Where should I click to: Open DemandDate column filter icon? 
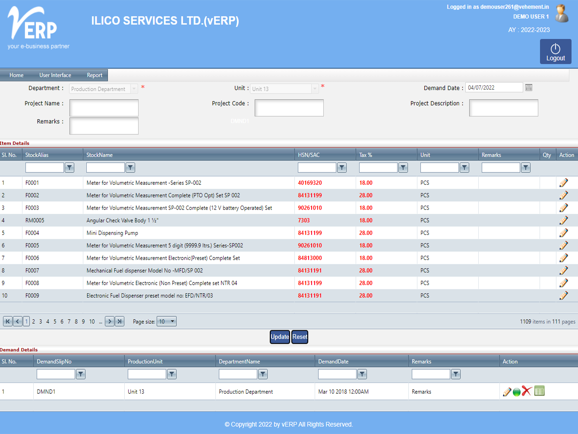coord(362,374)
